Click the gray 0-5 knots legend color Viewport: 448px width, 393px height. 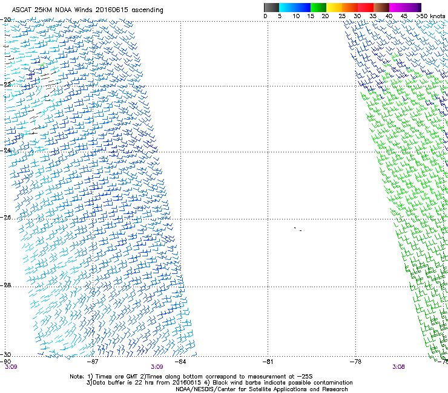click(271, 7)
